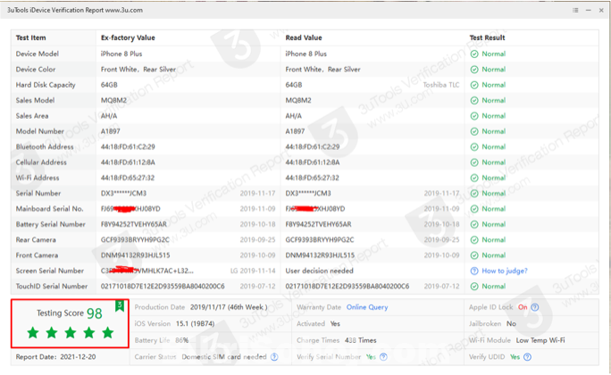611x375 pixels.
Task: Click Normal check icon for Device Model
Action: click(x=474, y=54)
